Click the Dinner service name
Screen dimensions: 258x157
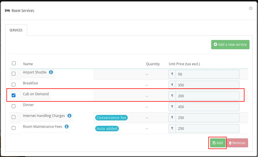tap(28, 105)
